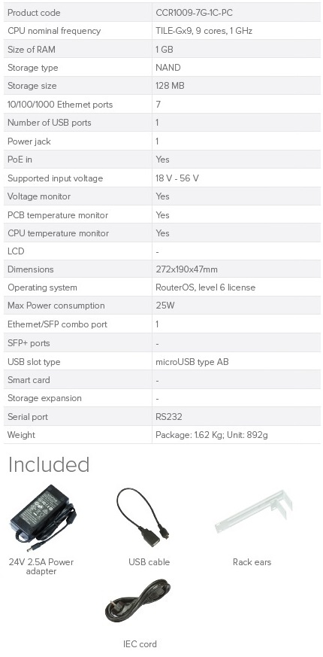This screenshot has height=657, width=323.
Task: Click the weight value with package and unit
Action: [212, 435]
